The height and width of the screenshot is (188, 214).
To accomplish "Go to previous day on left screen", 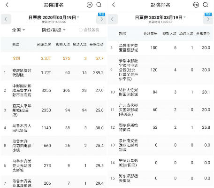I will click(6, 19).
